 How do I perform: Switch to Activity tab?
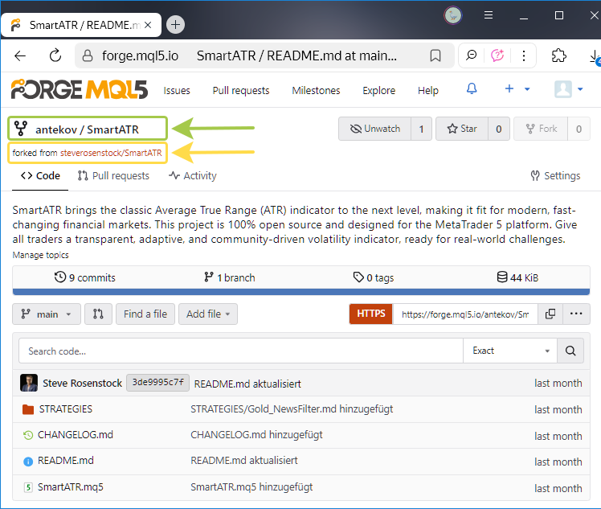(x=193, y=175)
